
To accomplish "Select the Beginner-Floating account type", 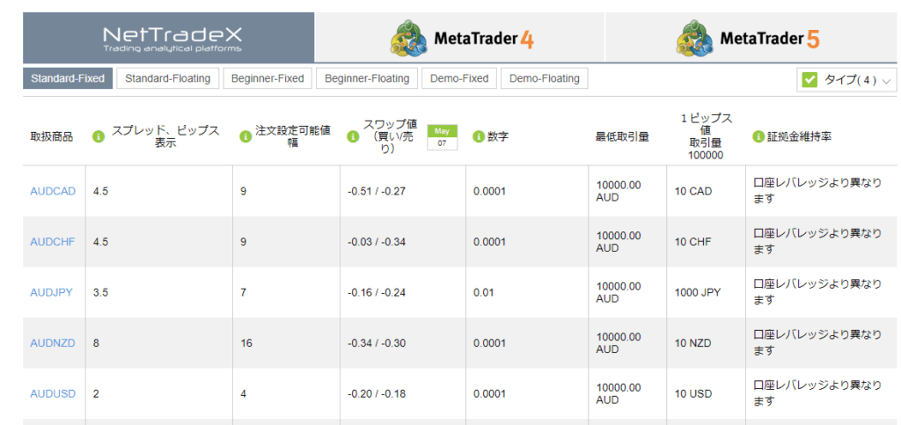I will coord(367,78).
